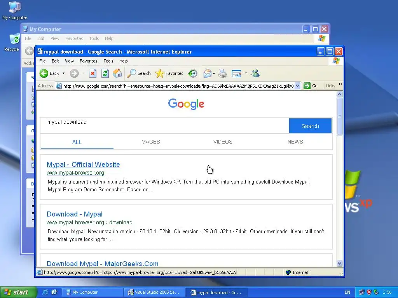The width and height of the screenshot is (398, 298).
Task: Open the Search pane in toolbar
Action: pos(139,73)
